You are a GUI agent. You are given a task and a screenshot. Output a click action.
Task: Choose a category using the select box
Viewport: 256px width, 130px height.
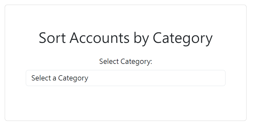(x=125, y=78)
